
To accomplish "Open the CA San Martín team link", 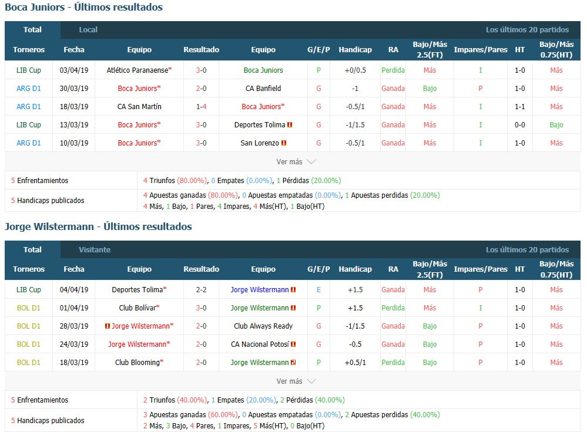I will [139, 107].
